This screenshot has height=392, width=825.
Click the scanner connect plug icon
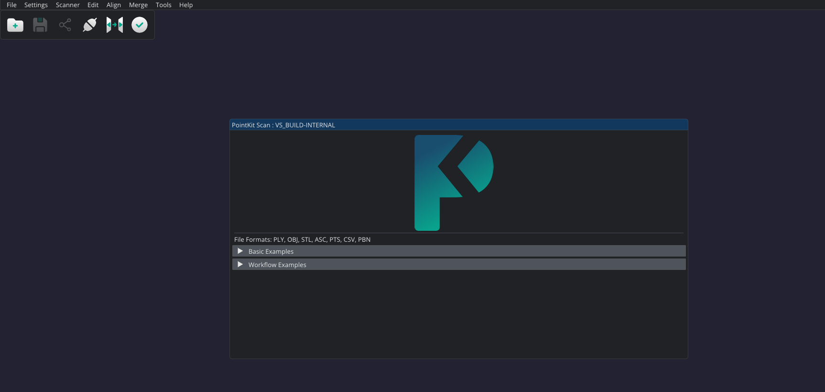pos(90,25)
